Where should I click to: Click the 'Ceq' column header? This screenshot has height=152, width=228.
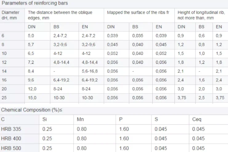197,119
